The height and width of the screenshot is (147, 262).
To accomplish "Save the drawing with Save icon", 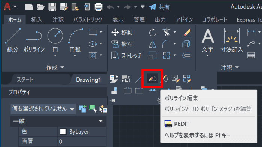I will point(52,7).
